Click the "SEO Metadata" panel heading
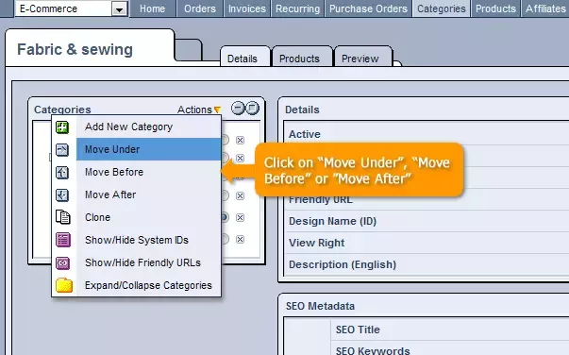This screenshot has width=569, height=355. [x=320, y=306]
